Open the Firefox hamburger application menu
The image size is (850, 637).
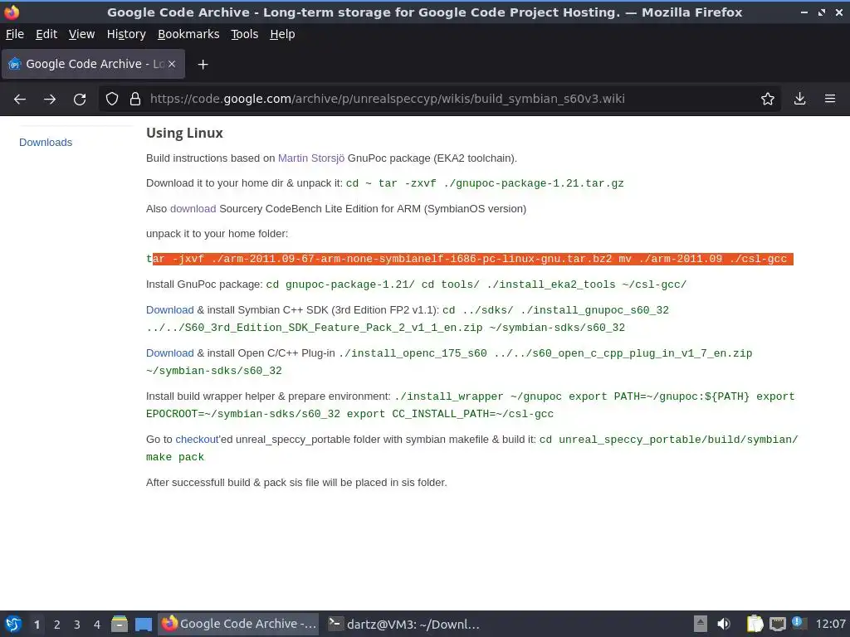(x=830, y=99)
